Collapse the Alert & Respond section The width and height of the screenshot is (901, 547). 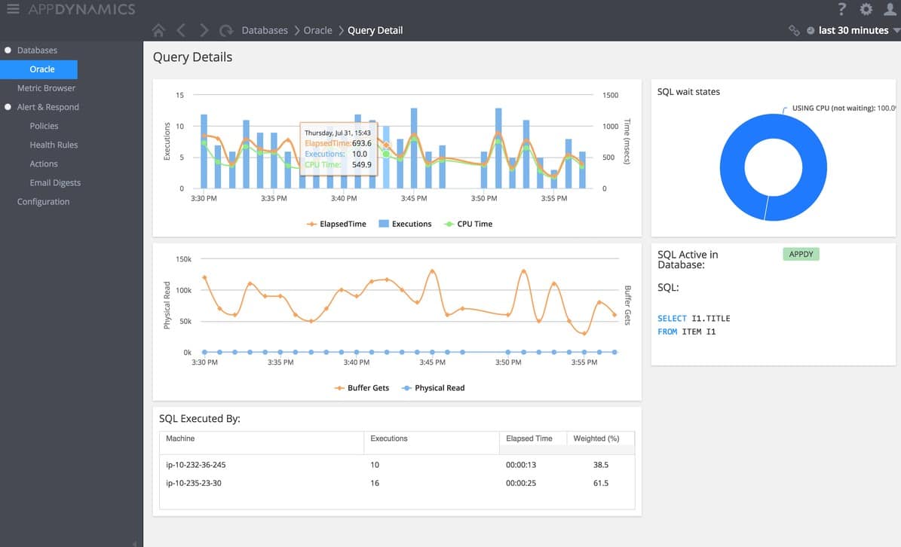coord(8,107)
